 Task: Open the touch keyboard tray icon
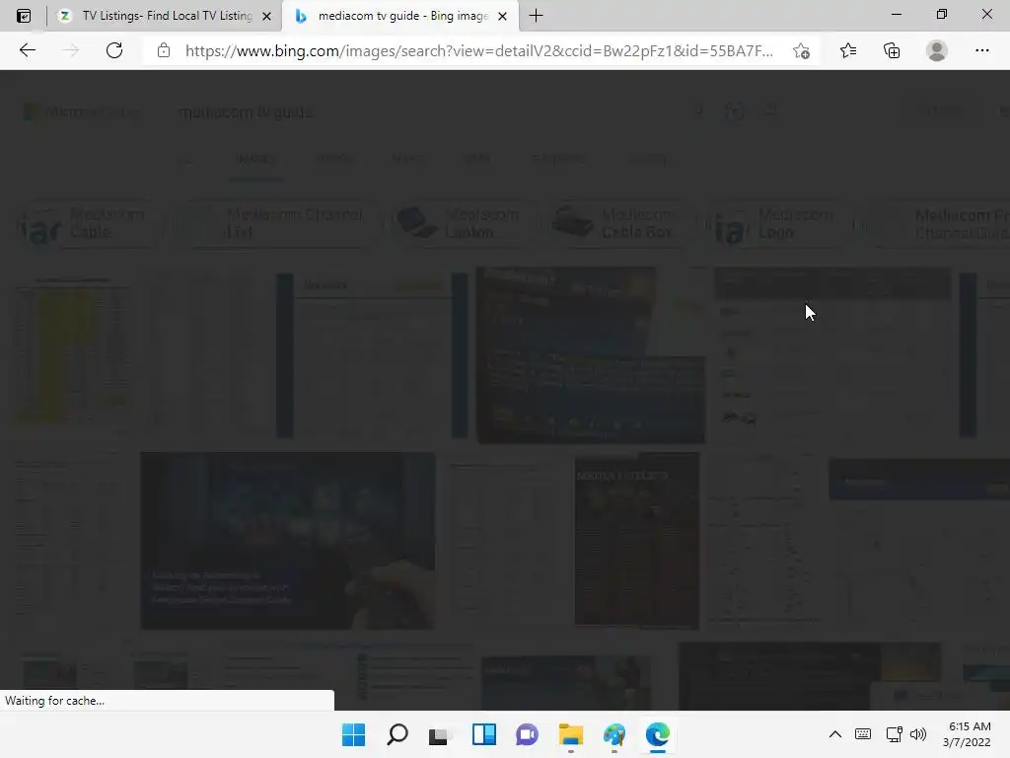click(x=863, y=734)
